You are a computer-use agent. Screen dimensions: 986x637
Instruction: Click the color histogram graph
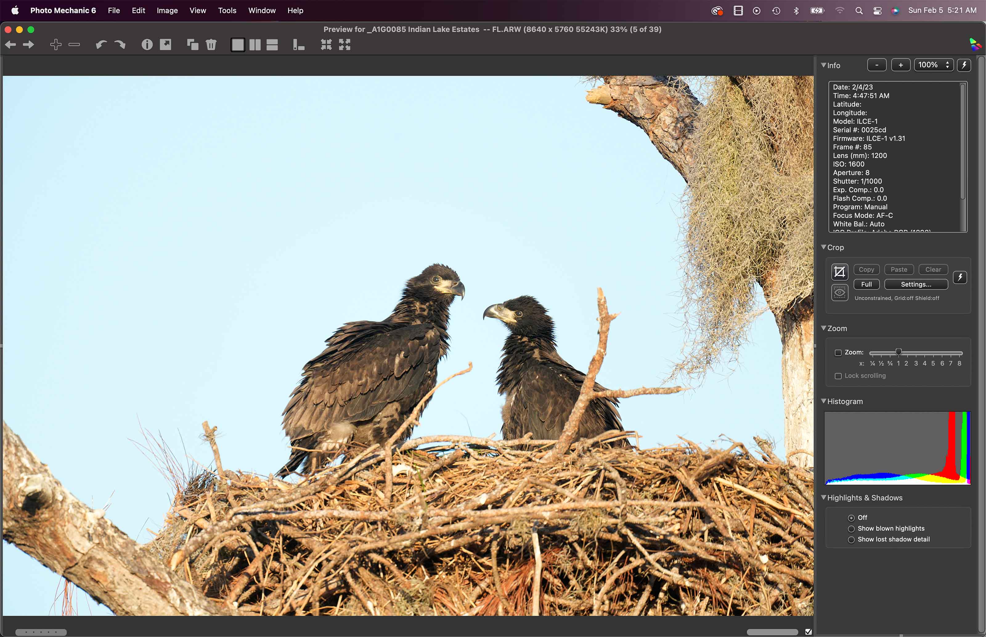coord(898,448)
